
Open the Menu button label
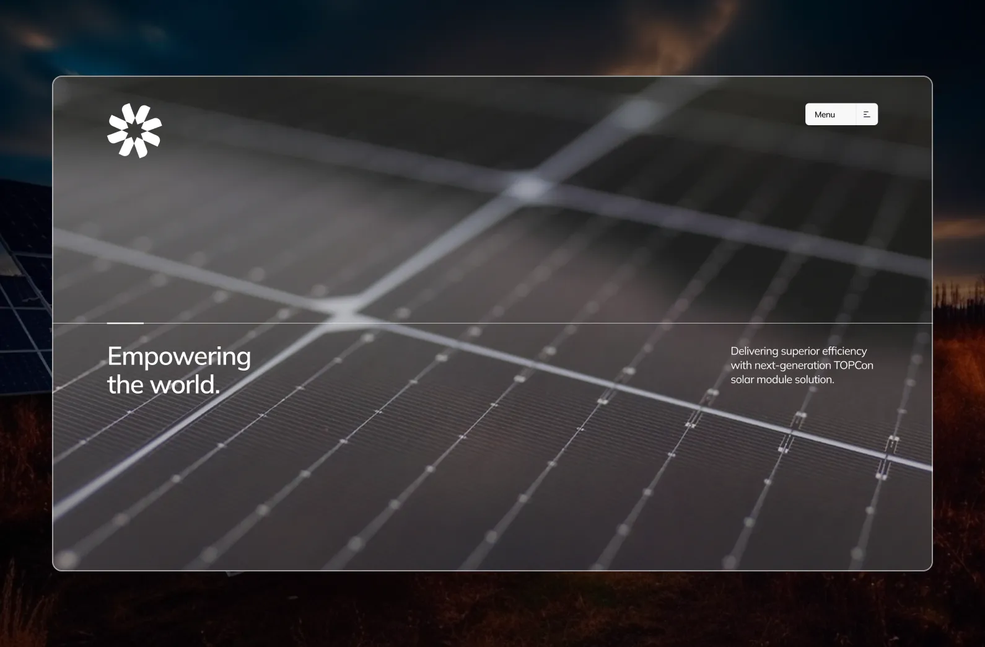click(825, 115)
